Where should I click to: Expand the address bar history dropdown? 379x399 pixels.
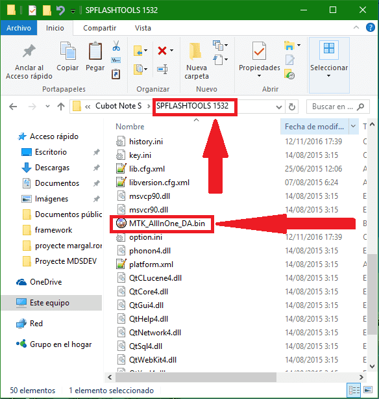tap(279, 107)
